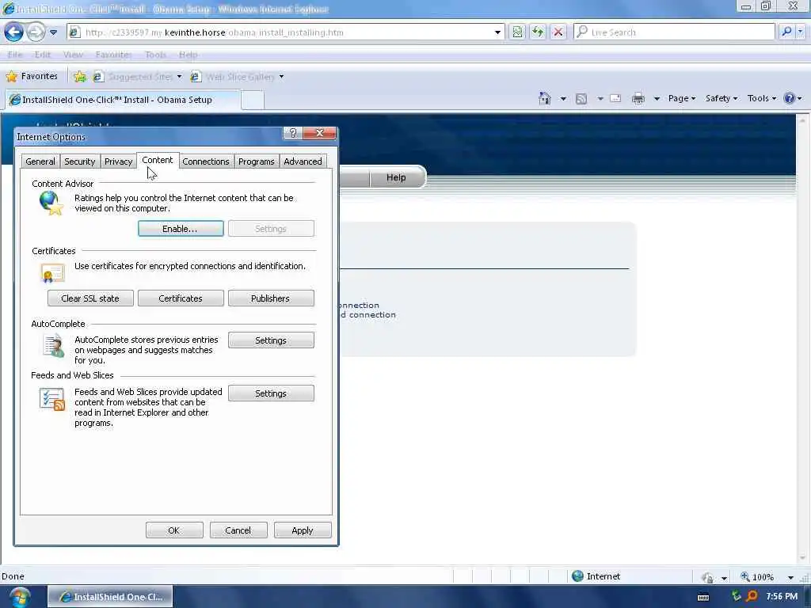
Task: Click the Feeds RSS icon
Action: pos(581,98)
